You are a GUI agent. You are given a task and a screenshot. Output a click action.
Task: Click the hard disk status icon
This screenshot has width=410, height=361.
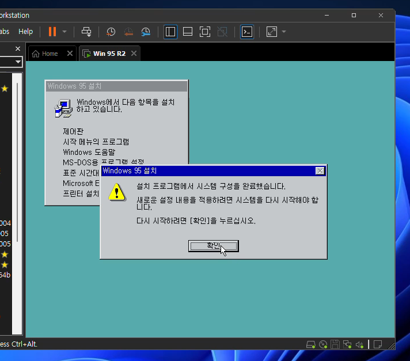[310, 344]
